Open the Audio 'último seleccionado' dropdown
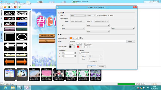The height and width of the screenshot is (90, 161). click(x=78, y=21)
